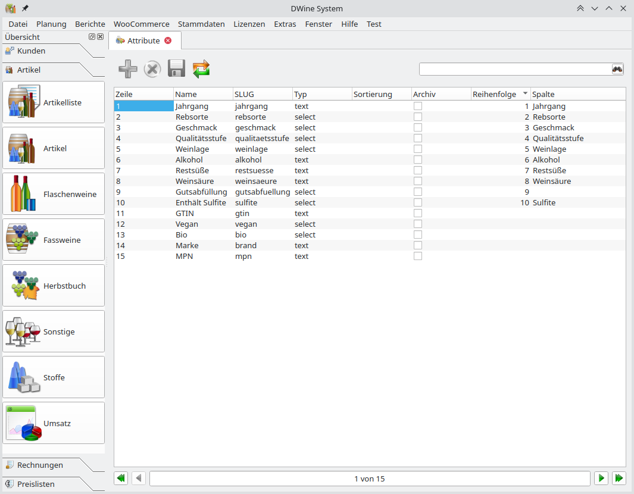Viewport: 634px width, 494px height.
Task: Click the refresh arrows icon
Action: click(201, 68)
